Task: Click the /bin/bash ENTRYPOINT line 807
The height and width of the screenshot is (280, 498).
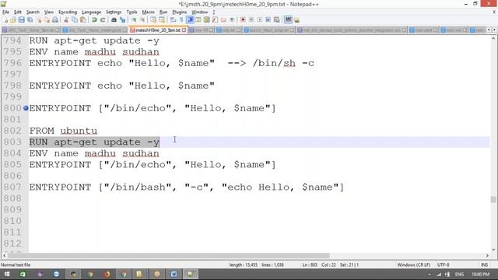Action: point(187,187)
